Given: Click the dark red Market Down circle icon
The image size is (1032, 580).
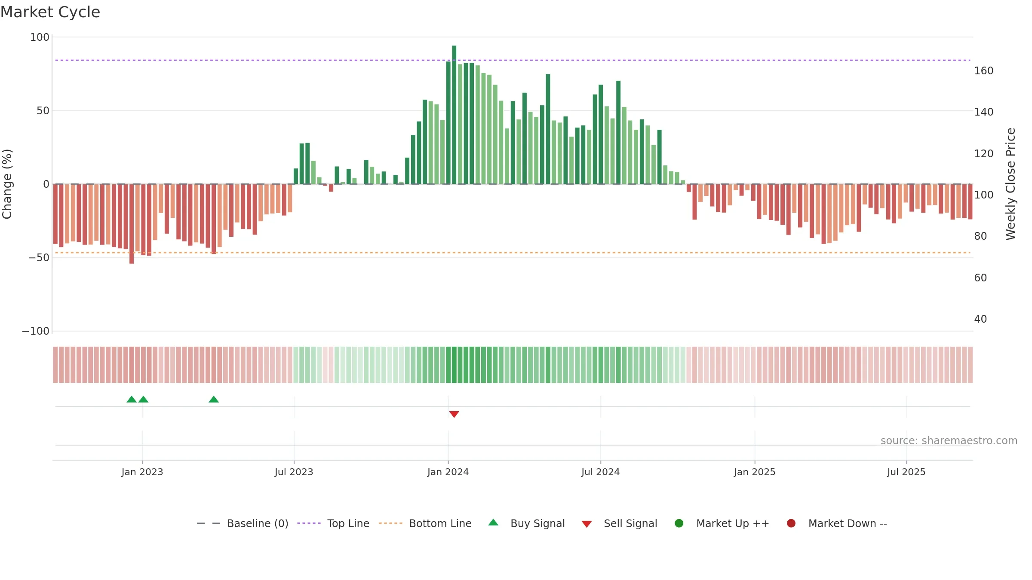Looking at the screenshot, I should 791,523.
